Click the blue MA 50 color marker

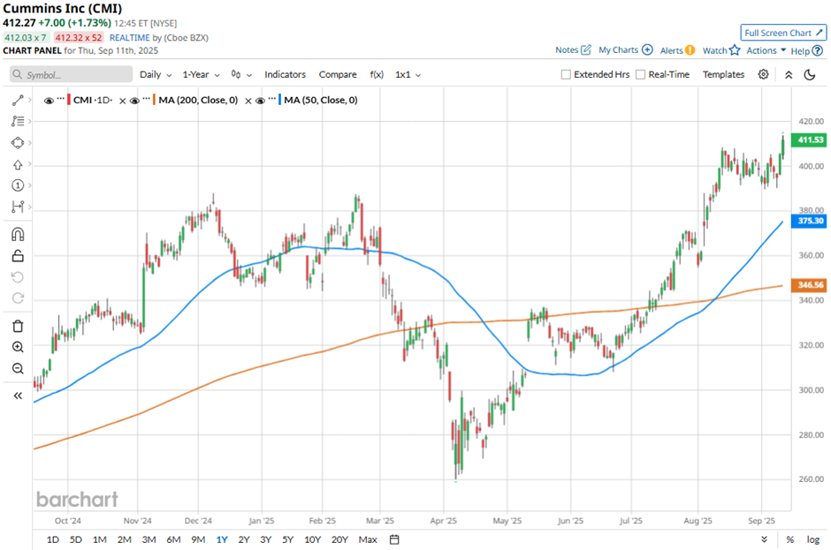point(280,100)
